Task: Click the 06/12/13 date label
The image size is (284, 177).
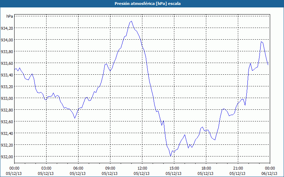Action: [269, 173]
